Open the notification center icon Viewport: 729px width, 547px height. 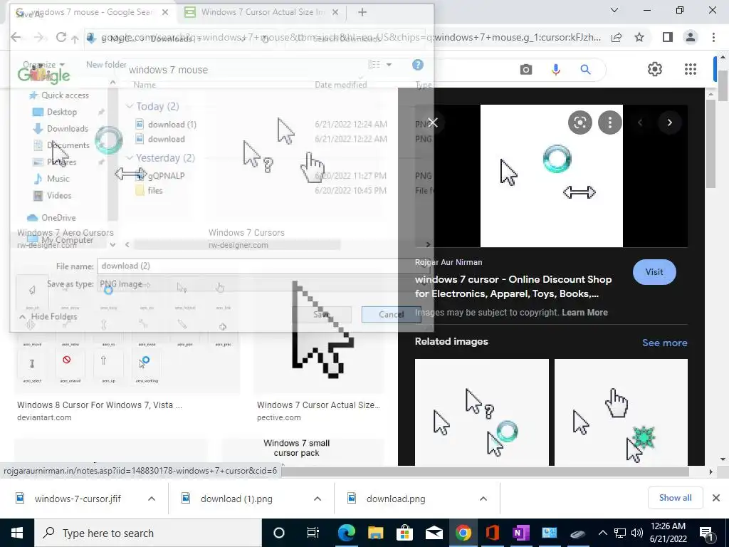(x=707, y=533)
